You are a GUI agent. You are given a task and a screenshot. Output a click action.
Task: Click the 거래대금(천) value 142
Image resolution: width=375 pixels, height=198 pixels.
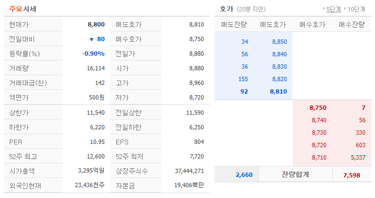coord(100,83)
